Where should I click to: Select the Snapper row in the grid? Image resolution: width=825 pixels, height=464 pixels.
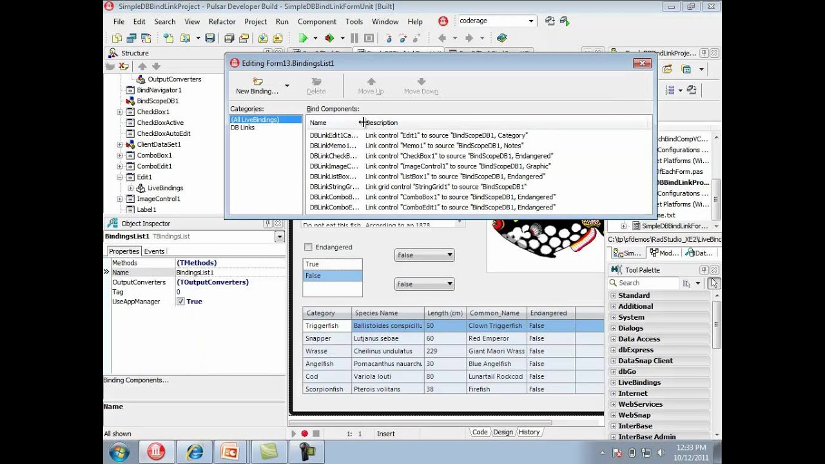coord(453,338)
